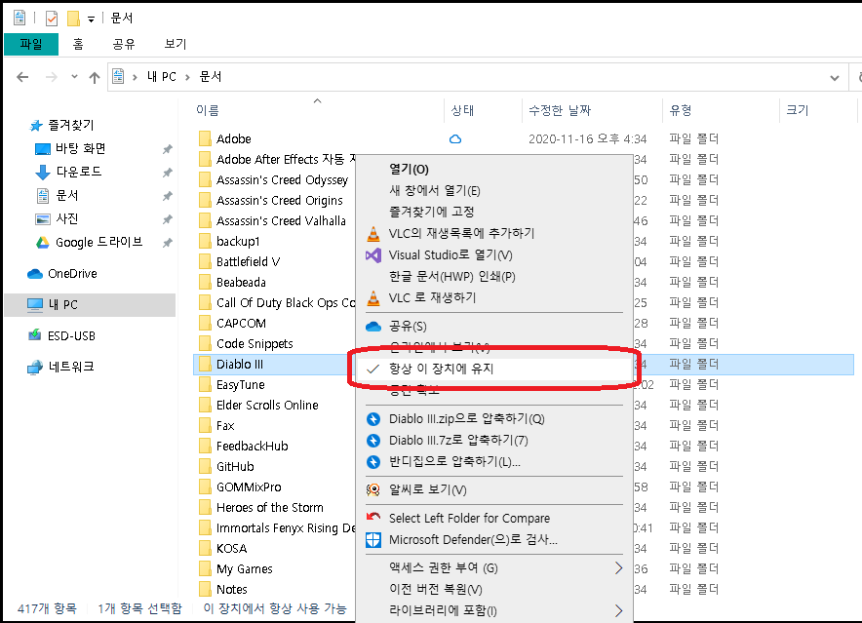Screen dimensions: 862x623
Task: Open 네트워크 in navigation pane
Action: (x=71, y=367)
